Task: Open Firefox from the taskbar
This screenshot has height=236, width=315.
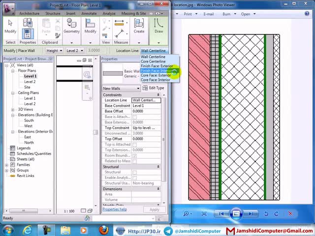Action: click(x=104, y=230)
